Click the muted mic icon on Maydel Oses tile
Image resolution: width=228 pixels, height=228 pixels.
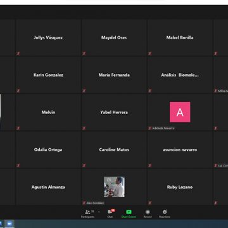tap(84, 54)
